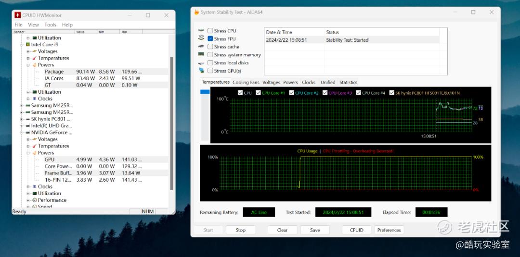The width and height of the screenshot is (520, 257).
Task: Uncheck the Stress FPU checkbox
Action: (x=210, y=39)
